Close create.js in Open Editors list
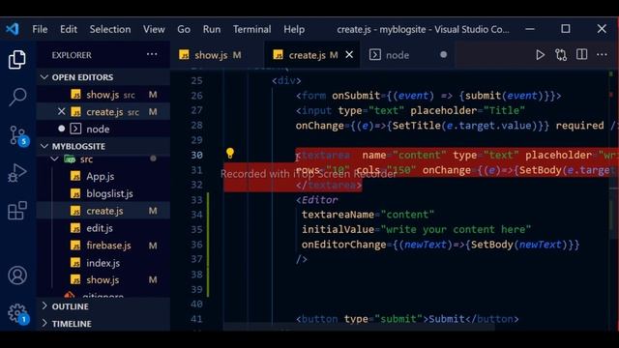 tap(61, 112)
